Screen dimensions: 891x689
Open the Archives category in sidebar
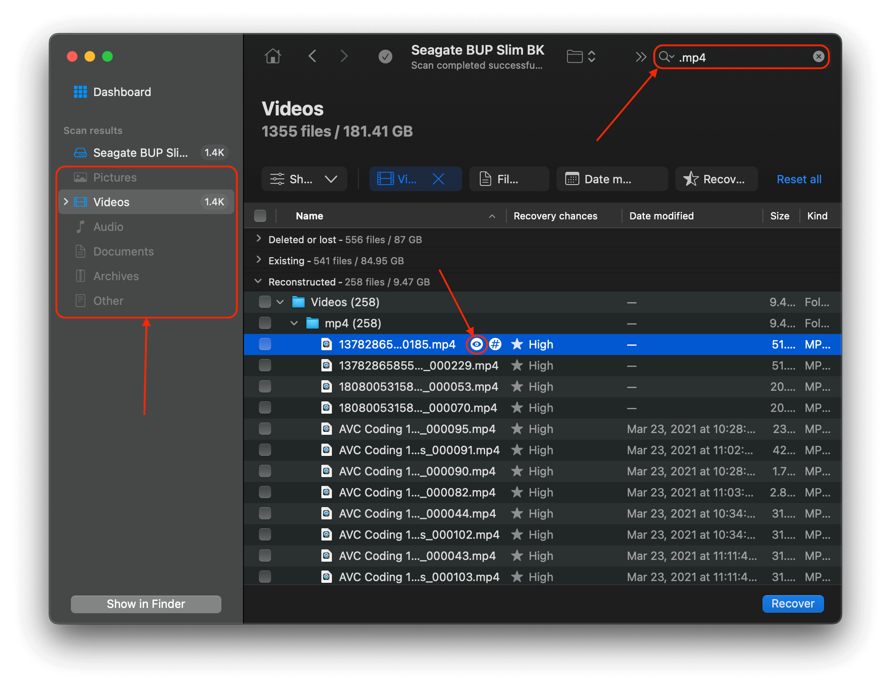116,276
